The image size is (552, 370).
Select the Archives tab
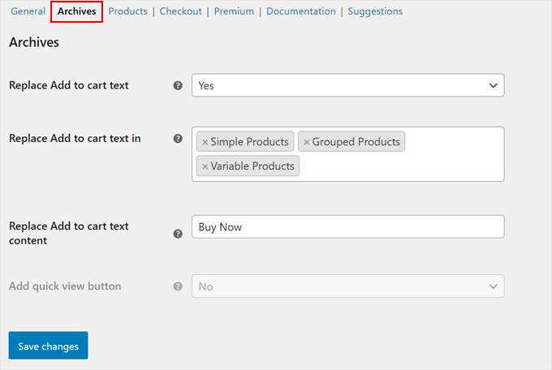coord(76,11)
